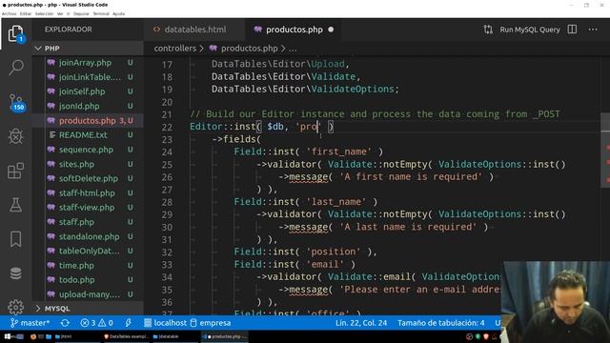Click controllers in the breadcrumb
Viewport: 610px width, 343px height.
tap(175, 49)
